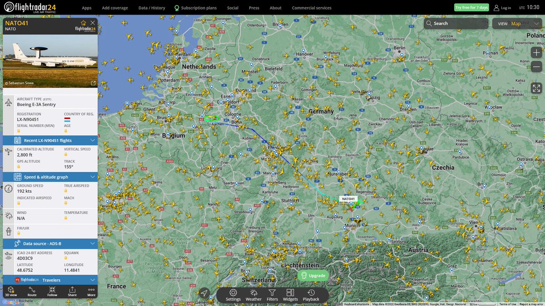Open Commercial services
This screenshot has height=306, width=545.
coord(312,8)
